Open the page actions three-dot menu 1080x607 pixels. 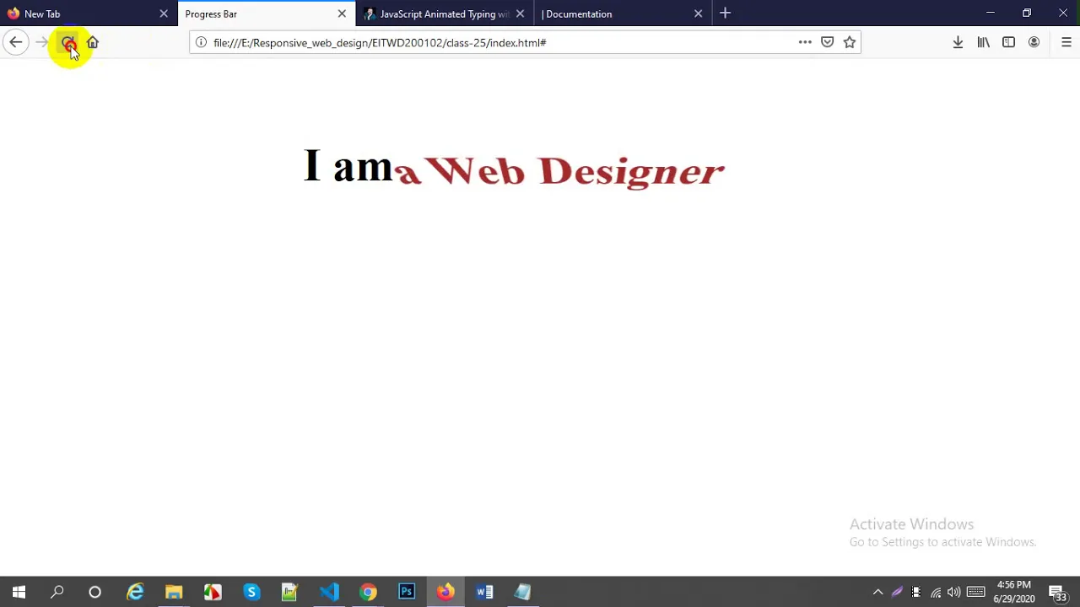[805, 42]
